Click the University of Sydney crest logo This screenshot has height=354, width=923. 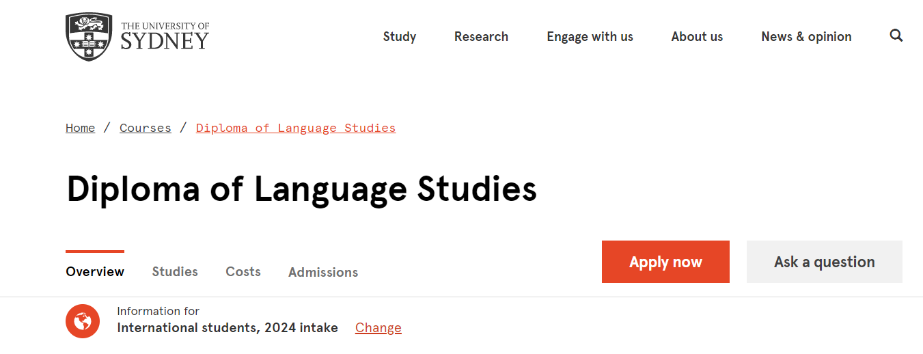click(x=89, y=37)
